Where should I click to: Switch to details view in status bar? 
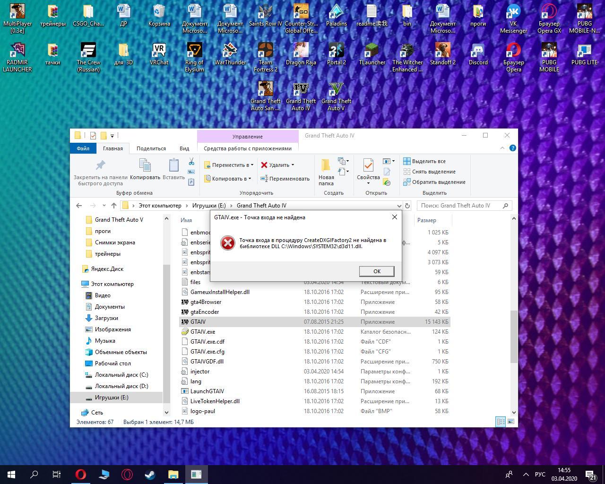[501, 422]
